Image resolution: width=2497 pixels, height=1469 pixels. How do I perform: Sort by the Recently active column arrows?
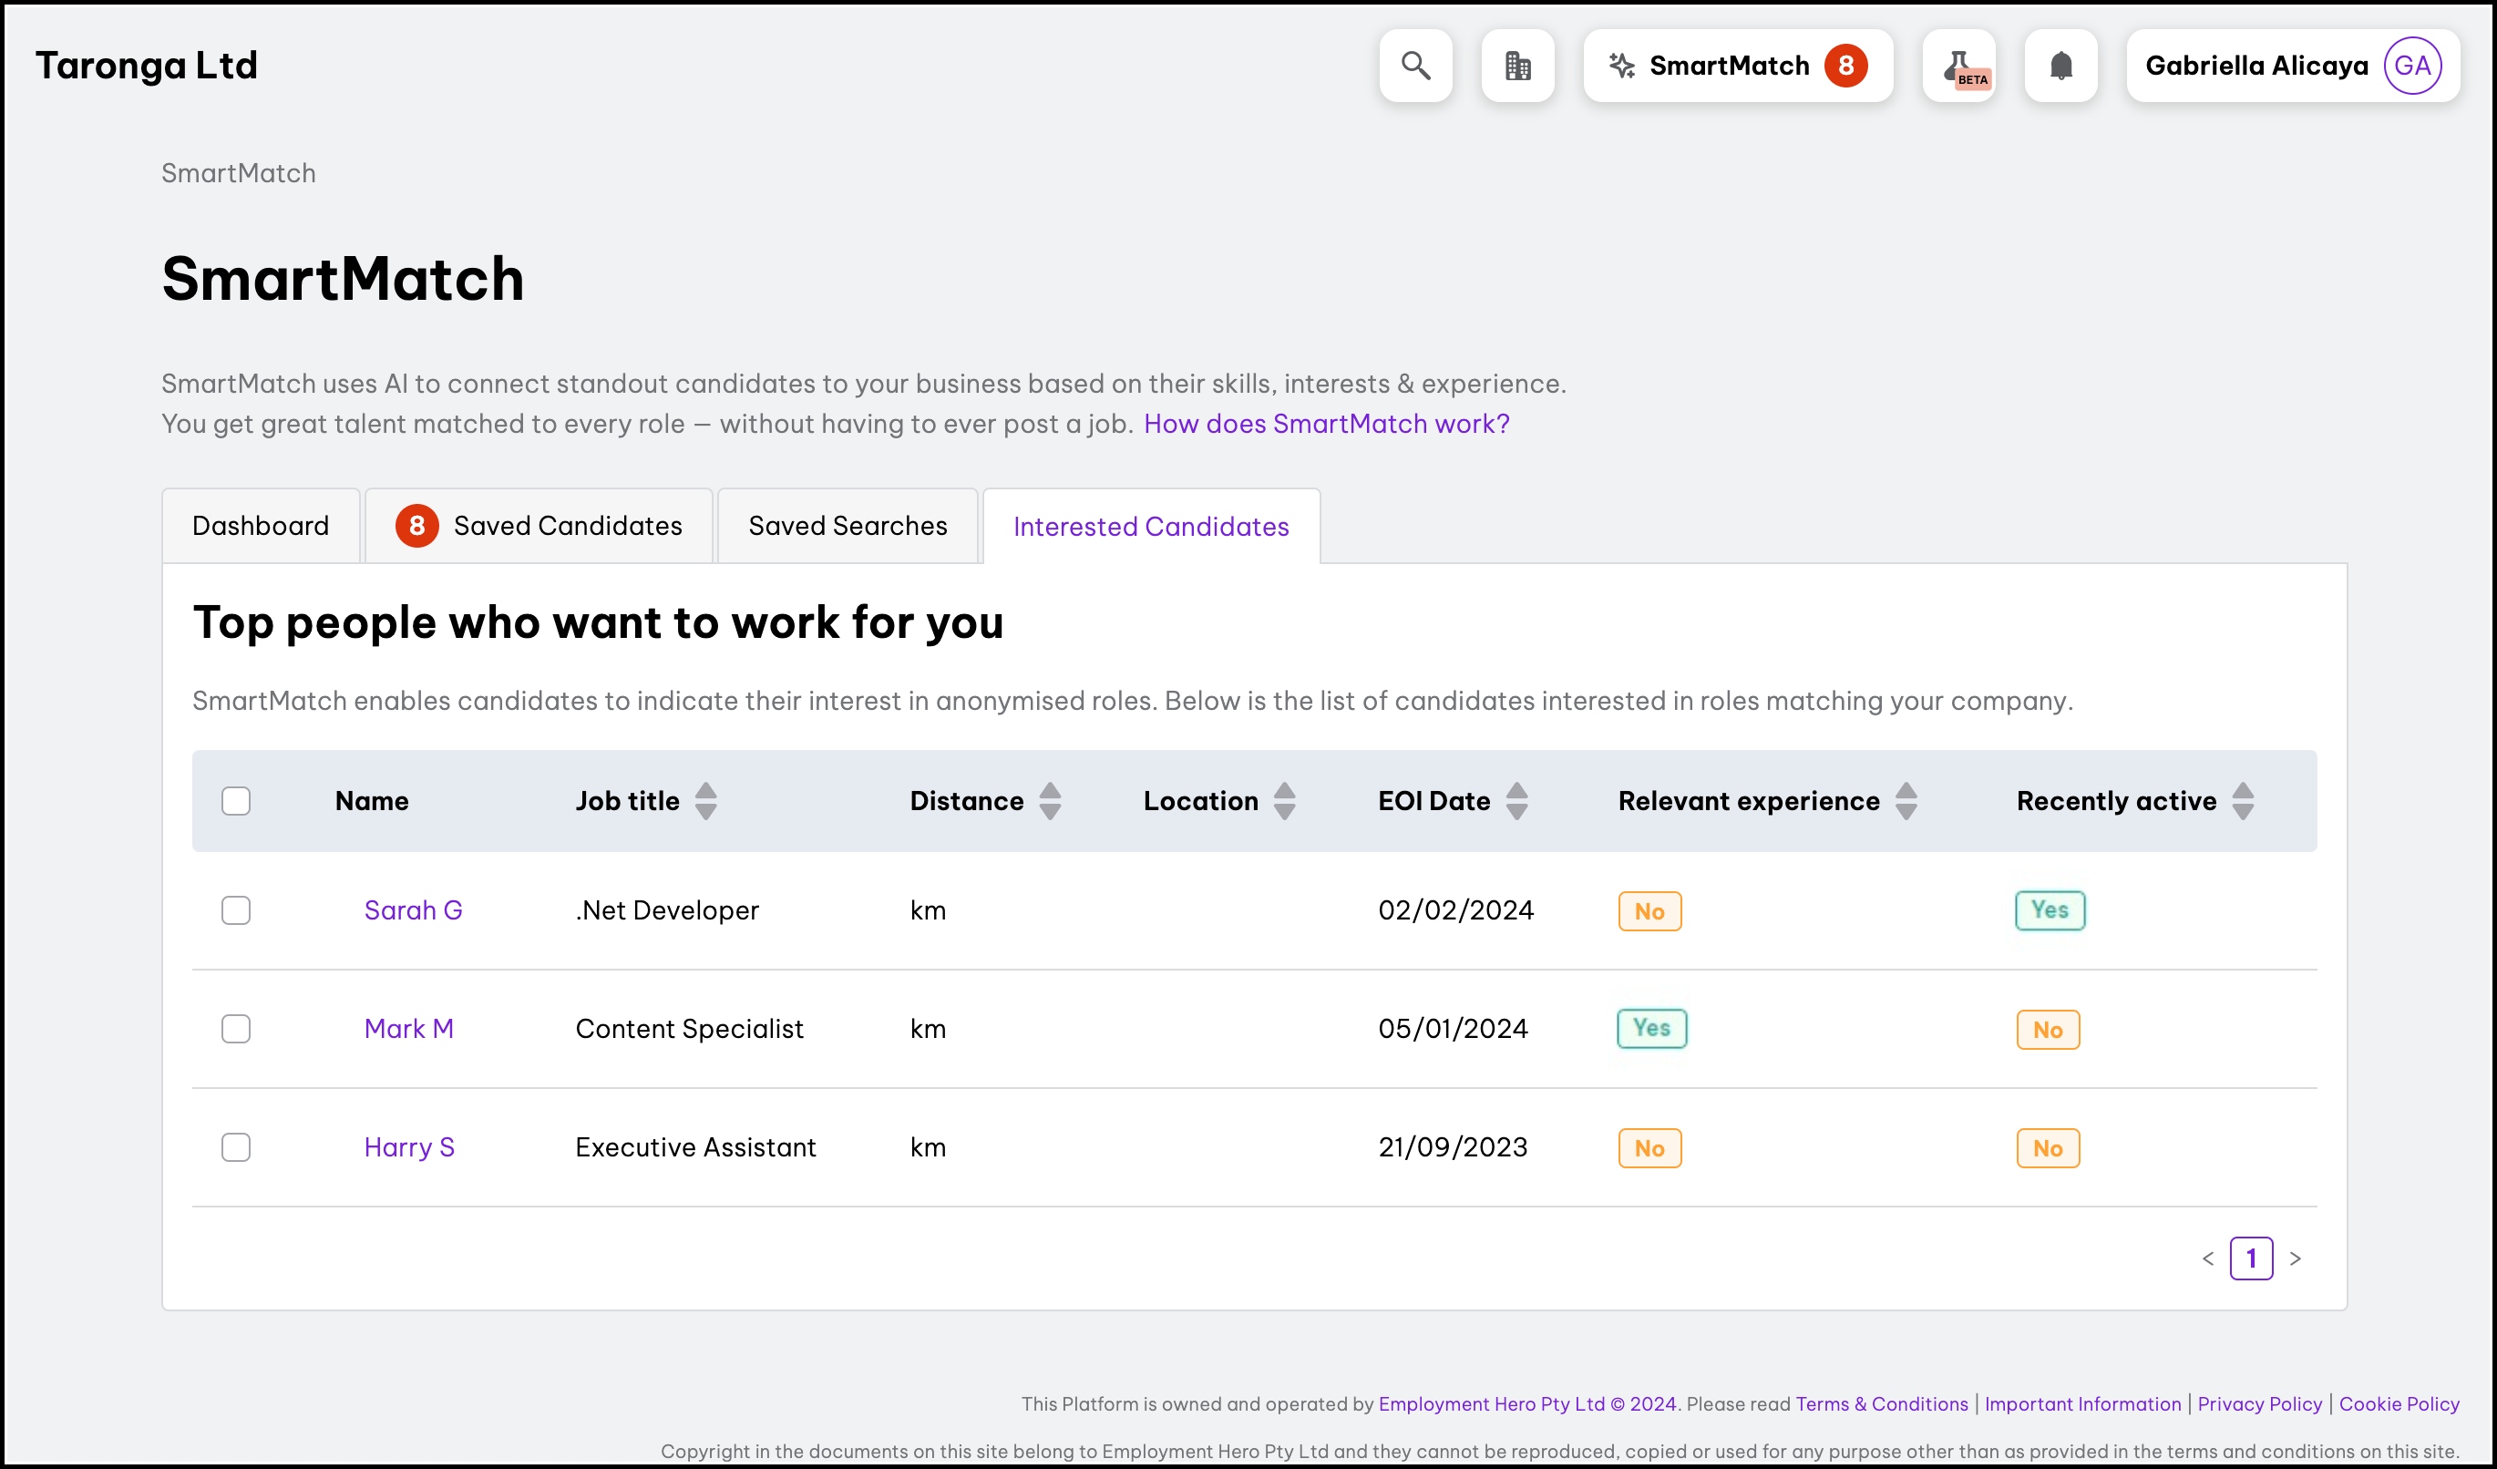coord(2243,800)
